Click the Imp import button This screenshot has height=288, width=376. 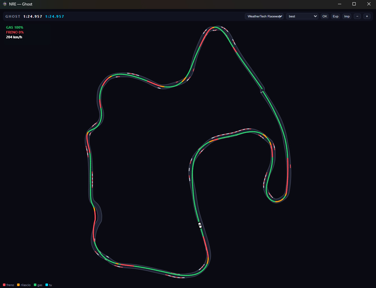[x=347, y=16]
